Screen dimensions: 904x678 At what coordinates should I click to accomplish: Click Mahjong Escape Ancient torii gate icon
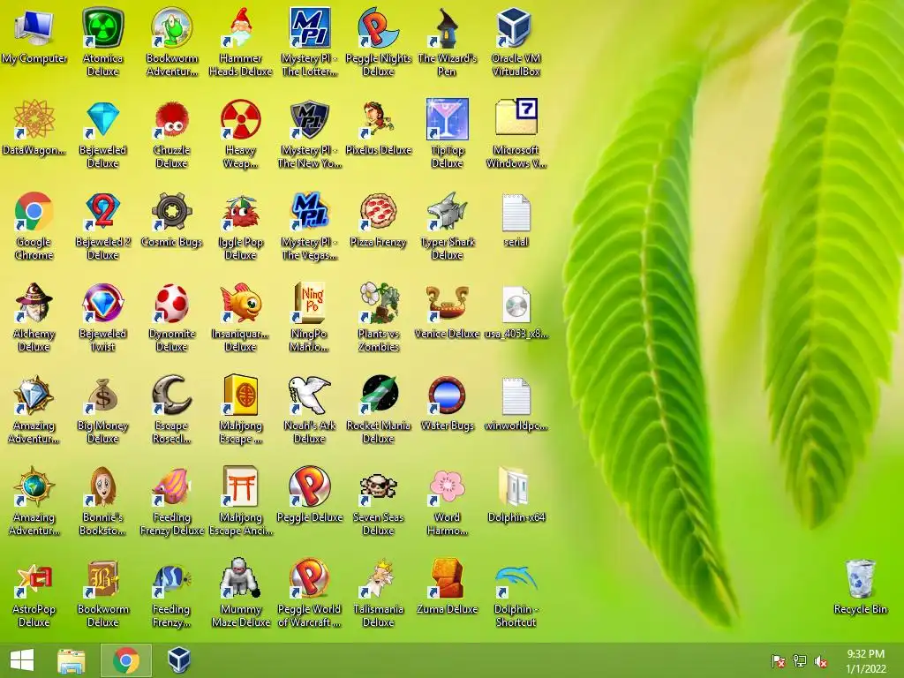pyautogui.click(x=240, y=487)
